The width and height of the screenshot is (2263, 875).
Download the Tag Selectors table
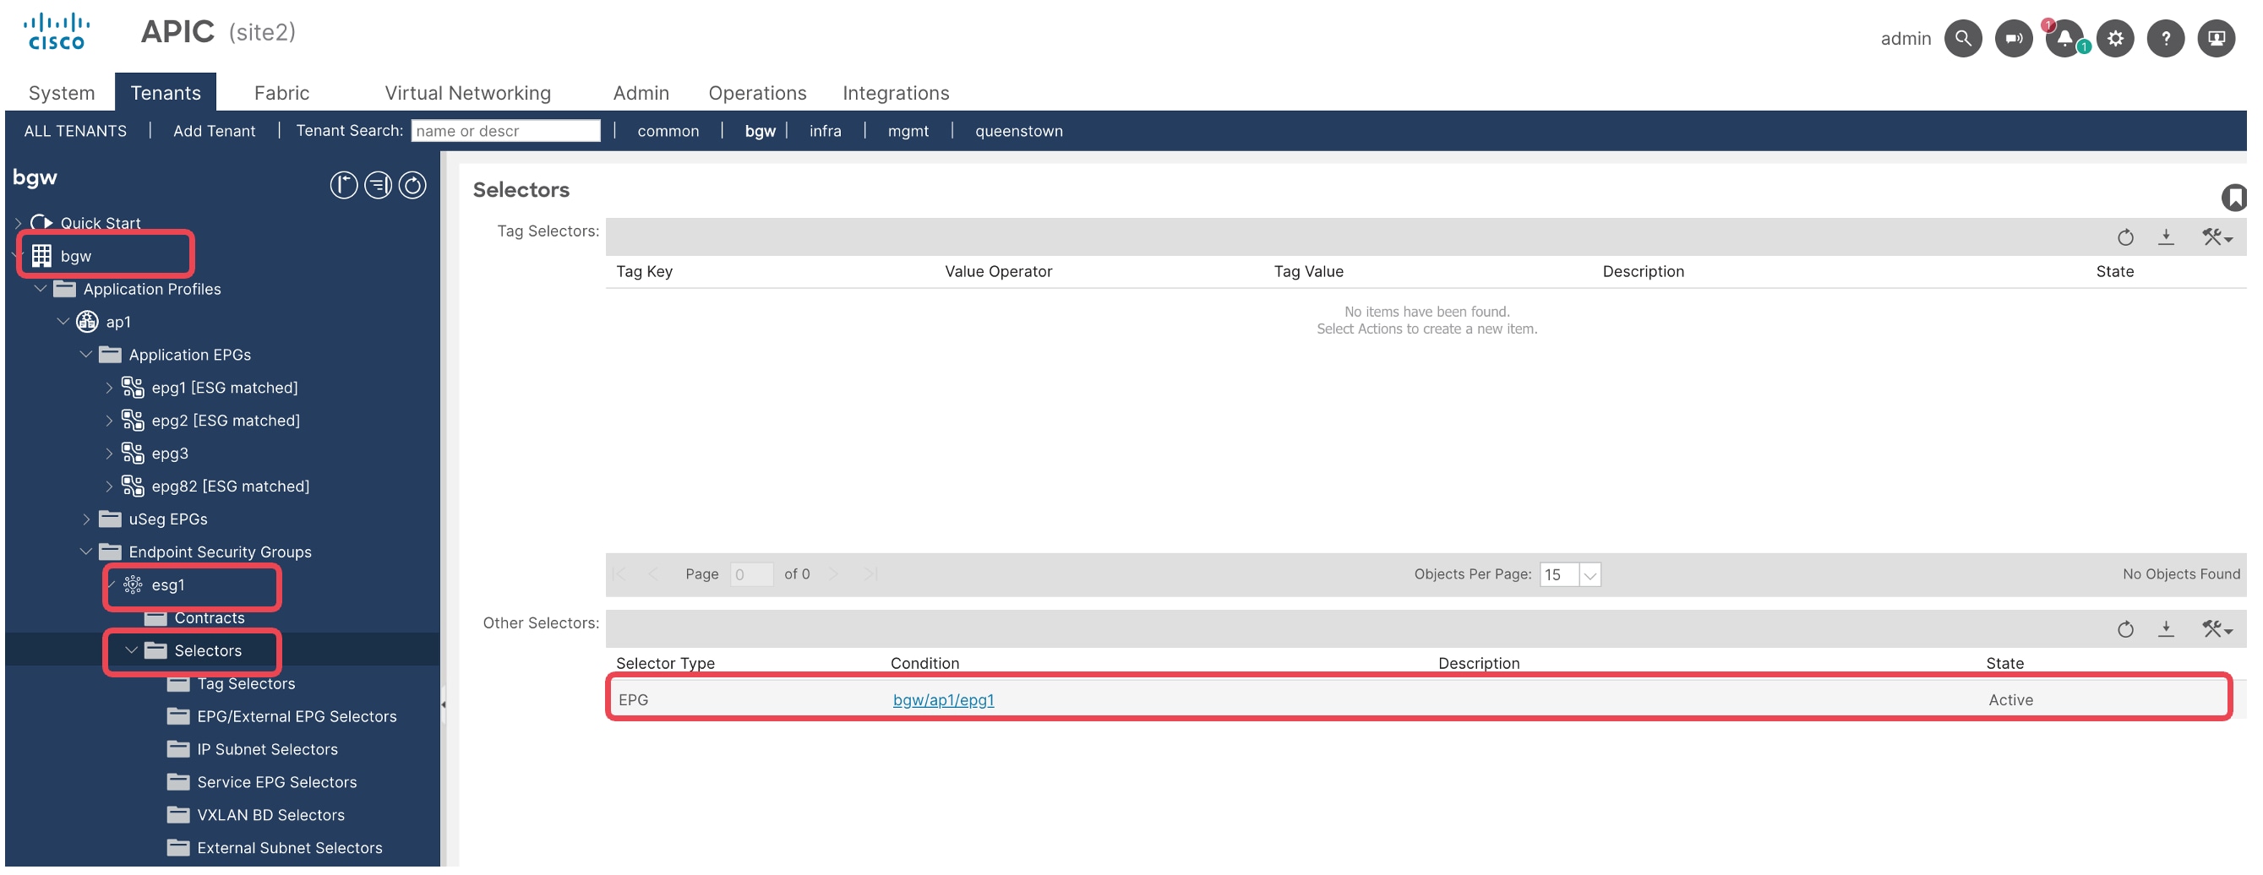coord(2167,237)
